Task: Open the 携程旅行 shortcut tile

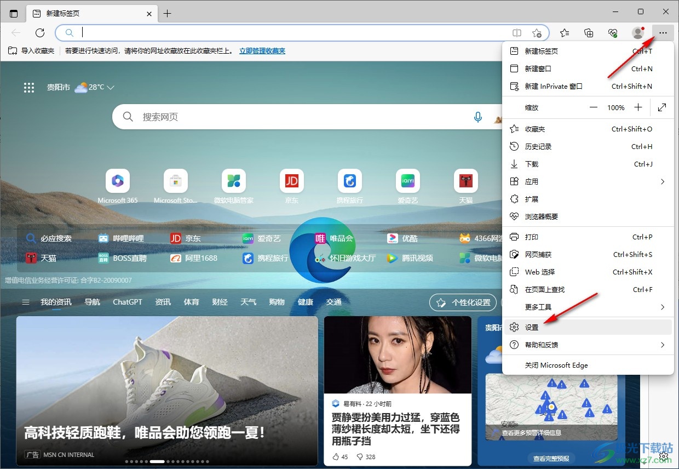Action: pyautogui.click(x=350, y=186)
